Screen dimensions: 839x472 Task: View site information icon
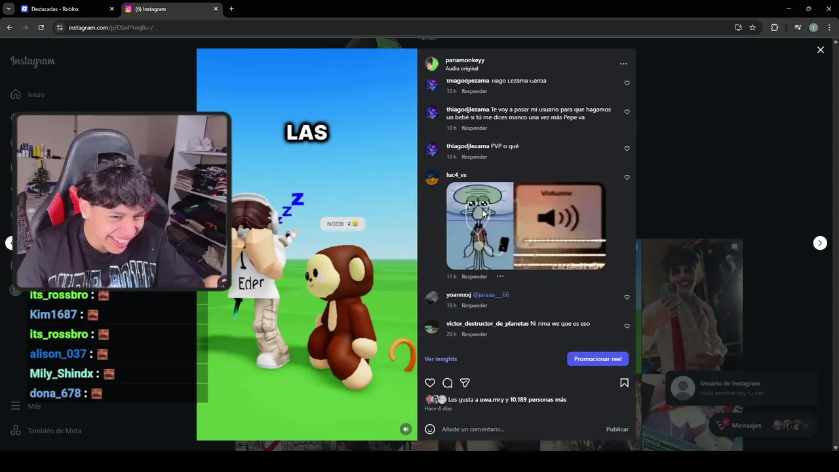click(x=59, y=28)
